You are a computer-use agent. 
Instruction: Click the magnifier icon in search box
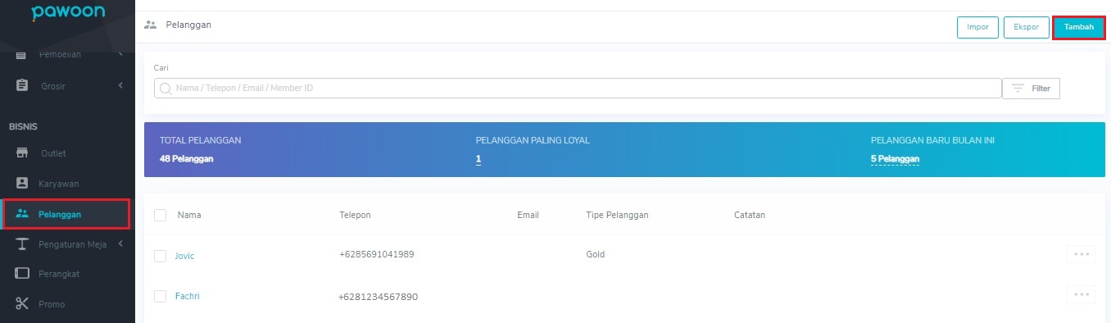[166, 88]
